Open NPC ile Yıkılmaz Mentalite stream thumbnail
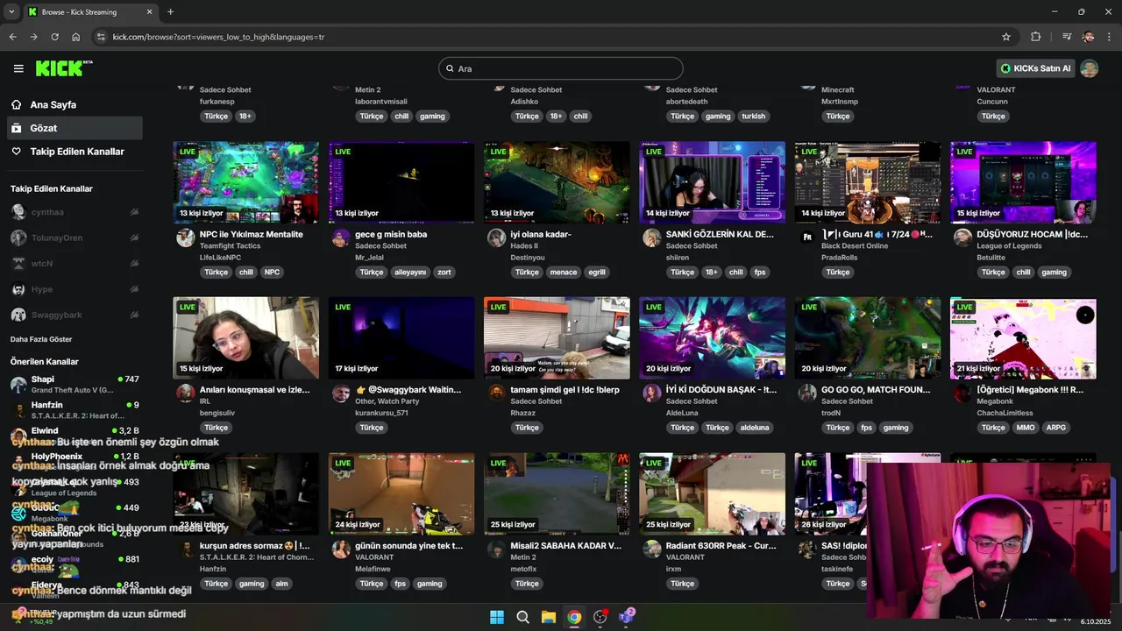 pyautogui.click(x=245, y=182)
